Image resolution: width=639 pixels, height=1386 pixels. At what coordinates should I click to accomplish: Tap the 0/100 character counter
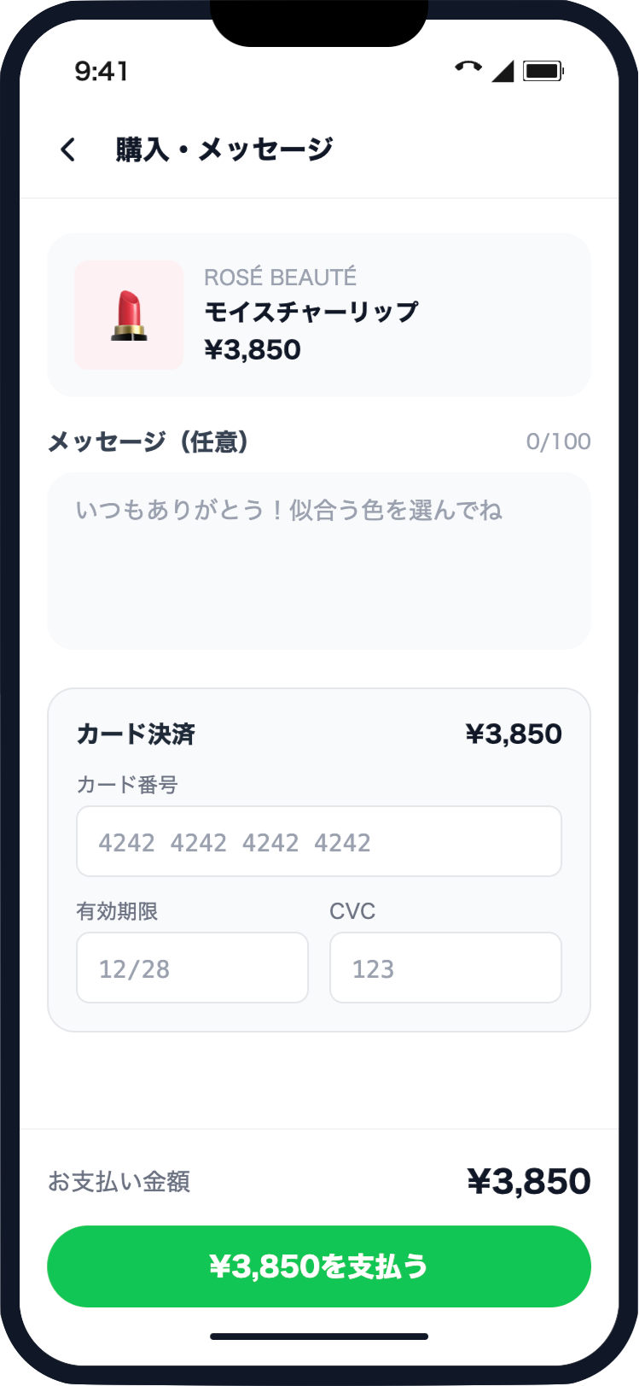point(558,442)
